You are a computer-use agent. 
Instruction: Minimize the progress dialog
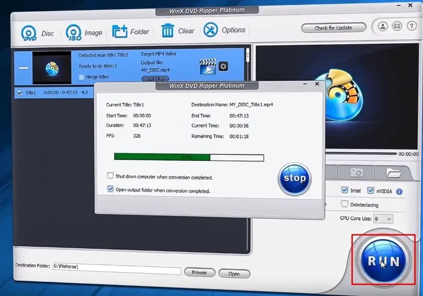[x=306, y=84]
